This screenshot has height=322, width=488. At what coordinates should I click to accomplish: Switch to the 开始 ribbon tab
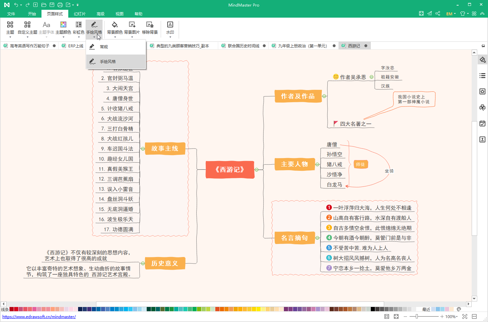32,14
